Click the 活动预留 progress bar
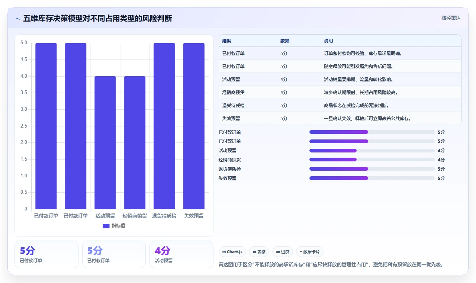 point(372,151)
